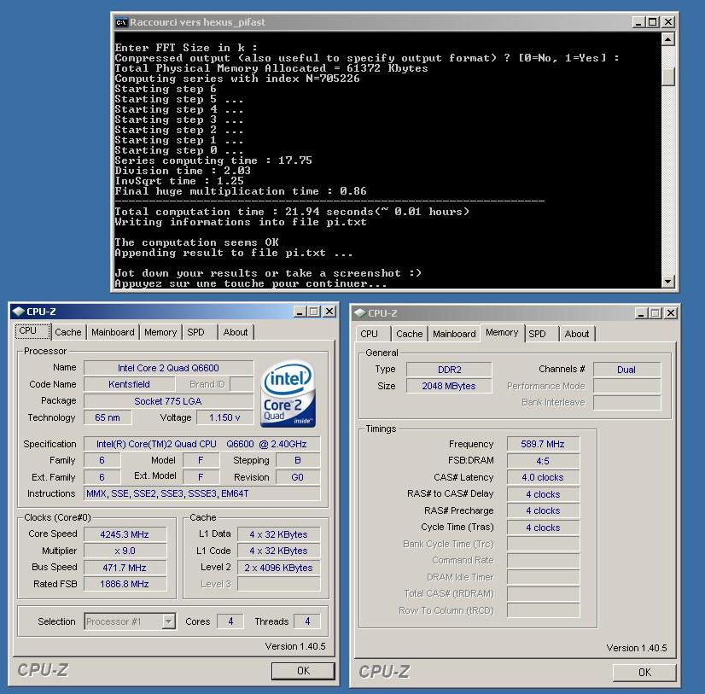
Task: Click the L1 Code cache value field
Action: click(279, 551)
